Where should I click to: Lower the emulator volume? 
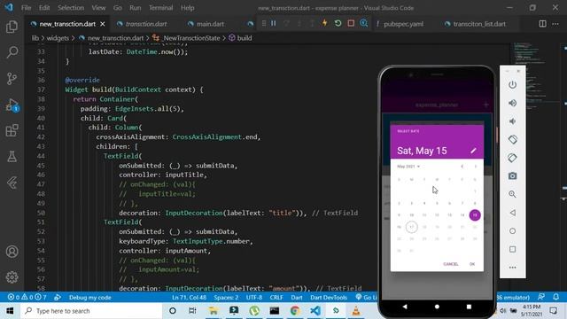point(512,121)
